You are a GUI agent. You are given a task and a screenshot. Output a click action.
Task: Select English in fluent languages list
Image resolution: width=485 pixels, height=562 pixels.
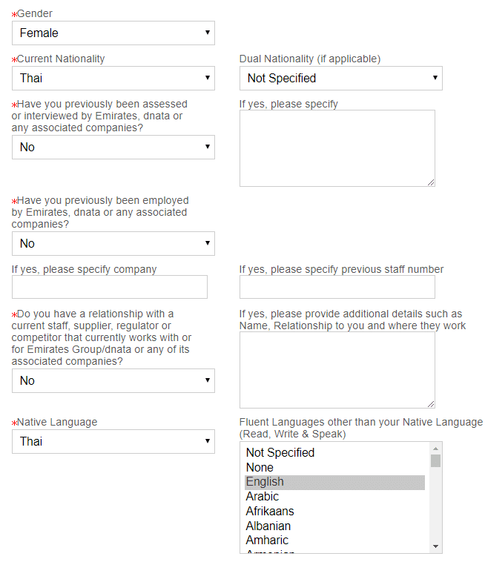pos(334,482)
